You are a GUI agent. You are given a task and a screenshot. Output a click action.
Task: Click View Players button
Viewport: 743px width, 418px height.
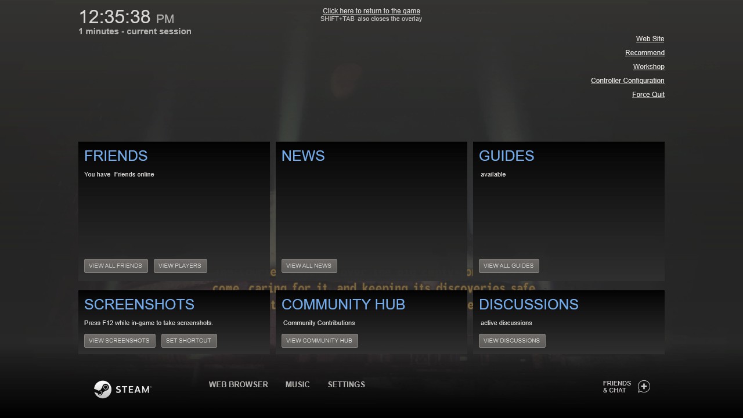[181, 266]
